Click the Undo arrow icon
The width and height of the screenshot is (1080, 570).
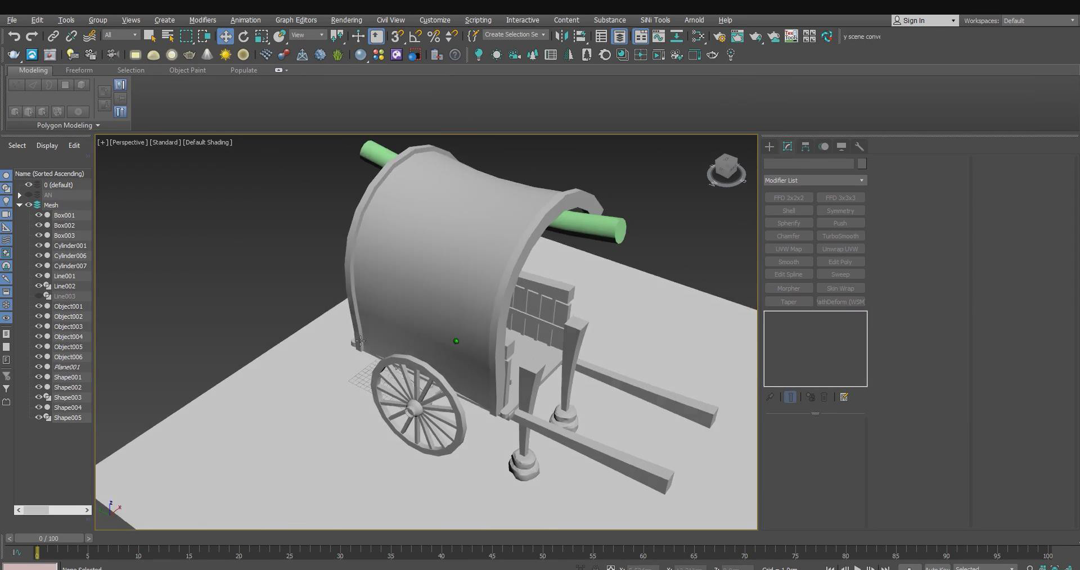tap(14, 37)
